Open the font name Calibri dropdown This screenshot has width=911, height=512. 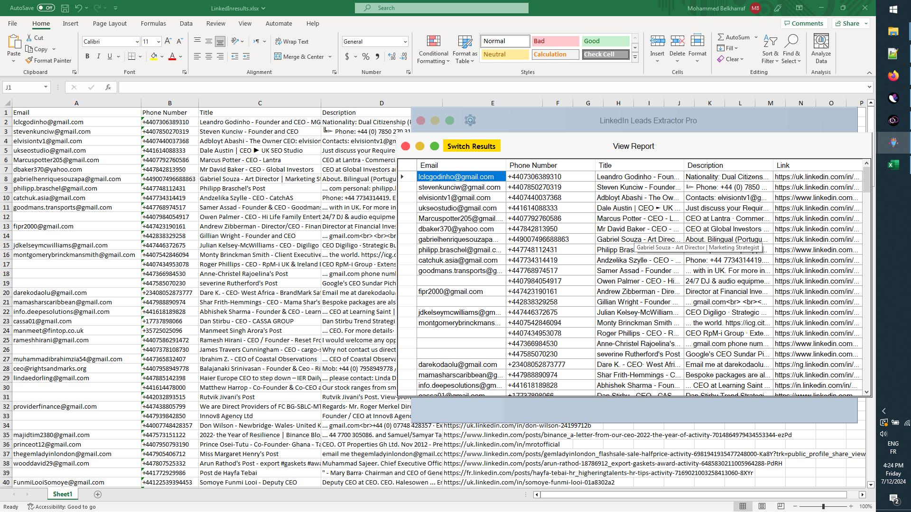(x=137, y=42)
